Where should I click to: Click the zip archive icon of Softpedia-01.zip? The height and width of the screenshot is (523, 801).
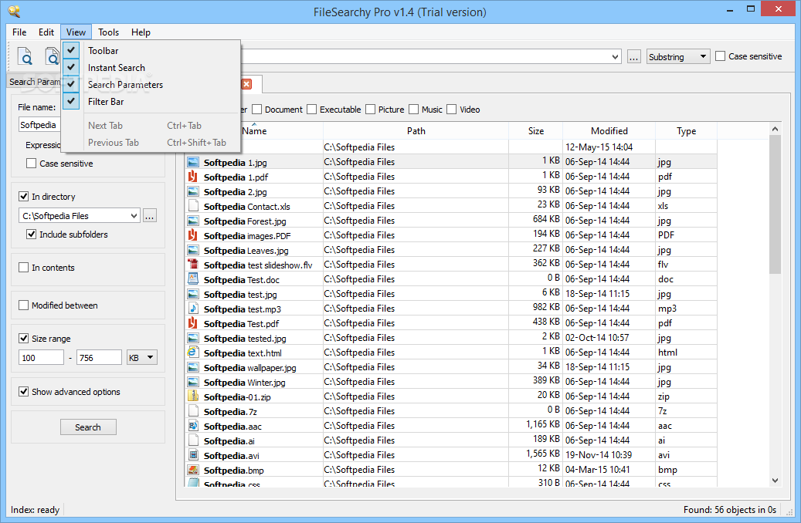coord(193,396)
